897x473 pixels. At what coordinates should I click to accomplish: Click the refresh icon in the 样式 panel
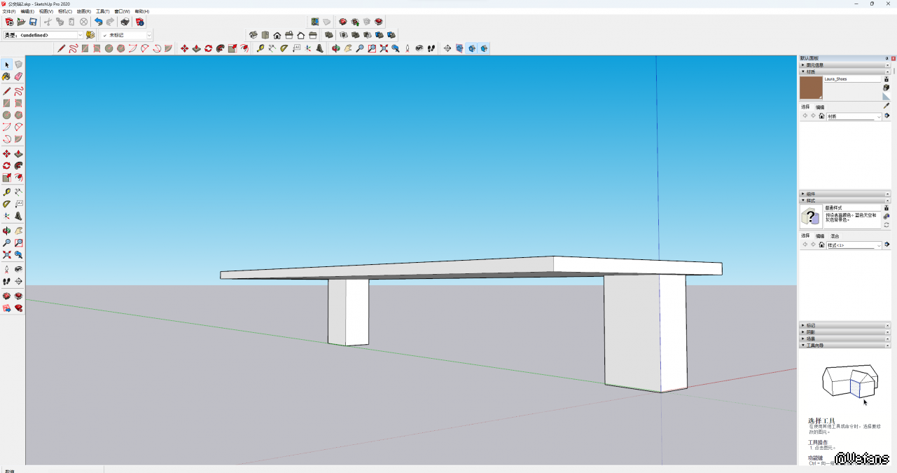[x=886, y=225]
